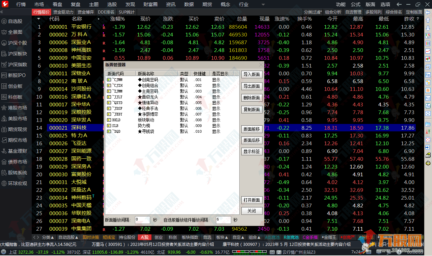Switch to the 资金博弈 tab
Screen dimensions: 432x256
85,12
